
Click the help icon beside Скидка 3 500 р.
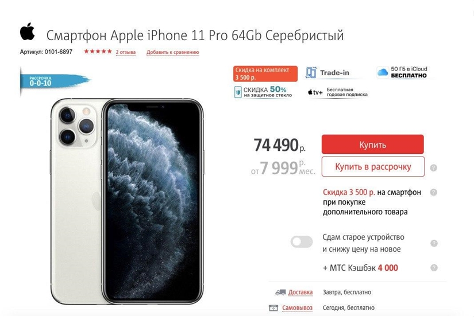[433, 192]
